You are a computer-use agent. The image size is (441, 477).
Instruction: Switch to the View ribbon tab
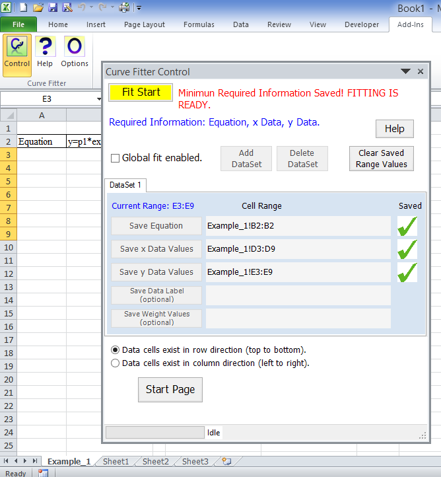coord(318,24)
